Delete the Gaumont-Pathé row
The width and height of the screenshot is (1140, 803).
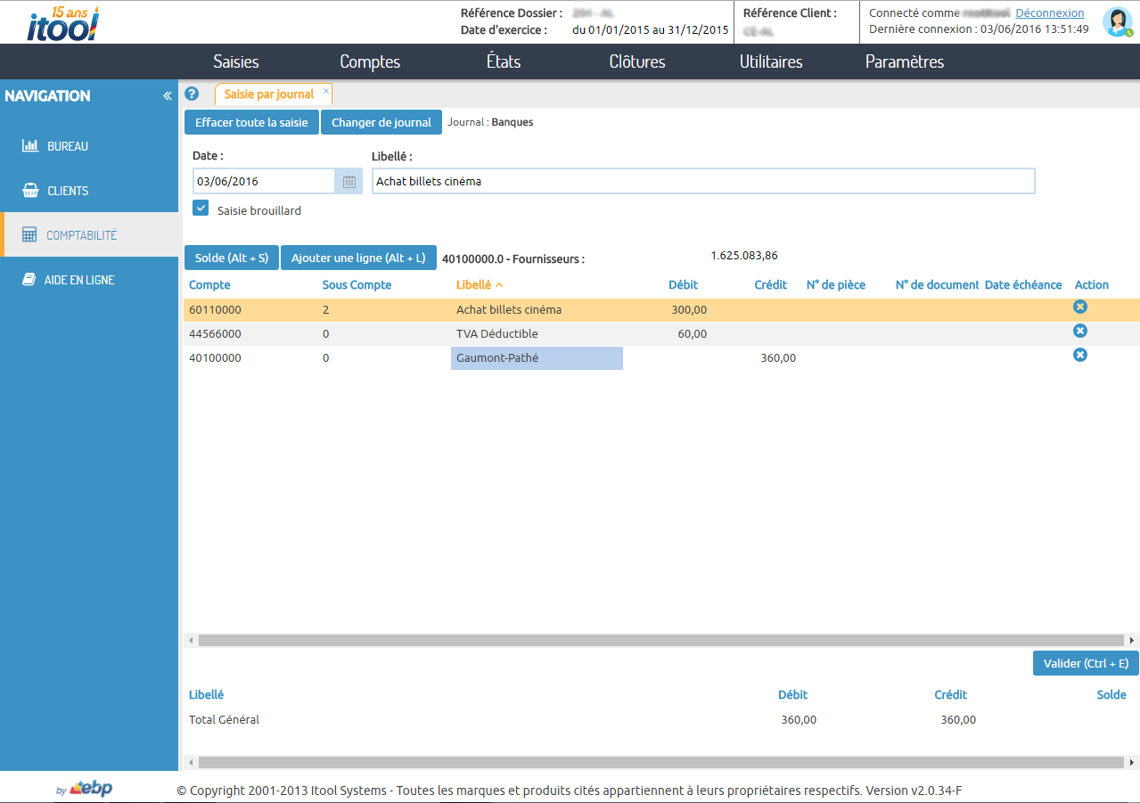point(1079,355)
